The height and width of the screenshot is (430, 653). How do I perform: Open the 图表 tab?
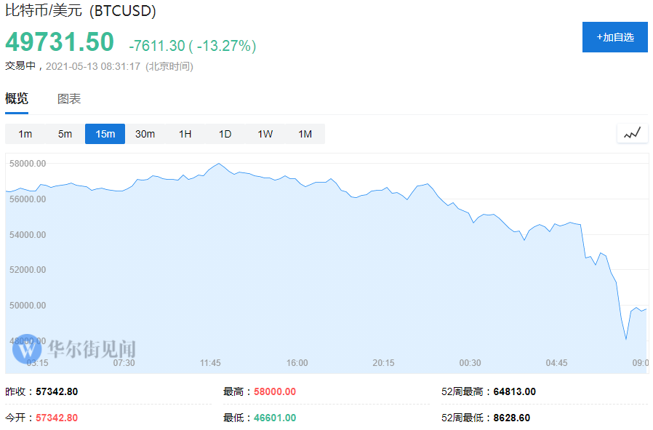(69, 99)
